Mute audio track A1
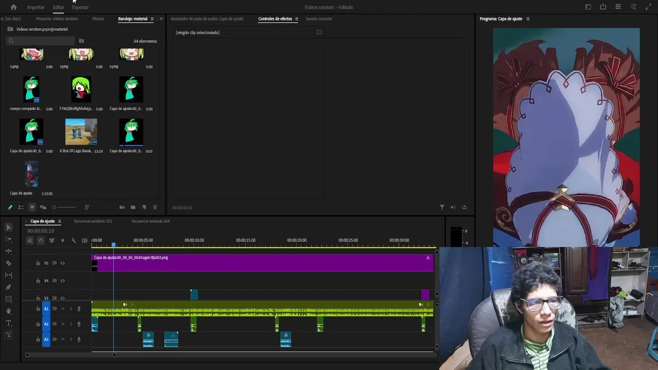Viewport: 658px width, 370px height. [63, 309]
